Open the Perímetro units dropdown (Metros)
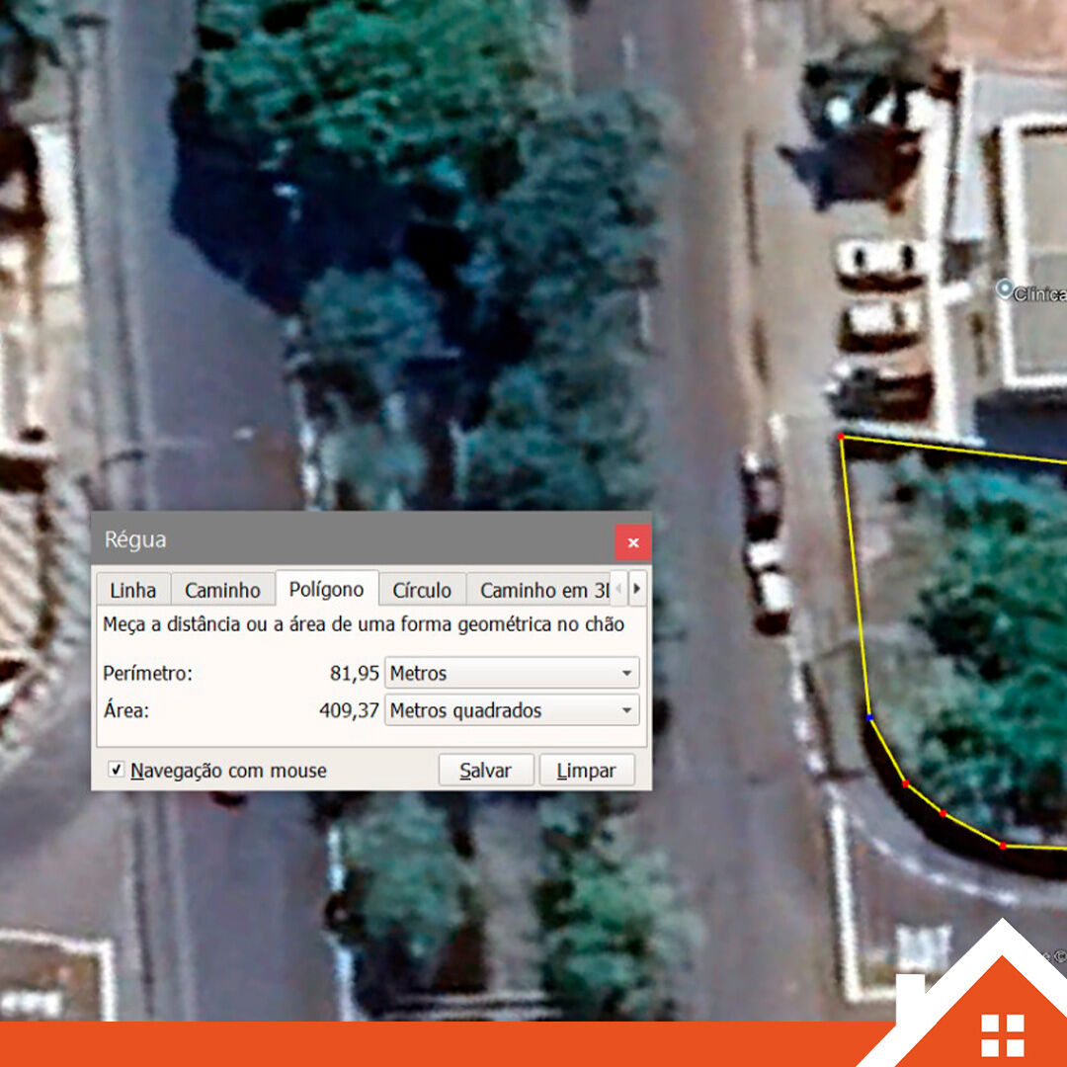Viewport: 1067px width, 1067px height. [511, 673]
